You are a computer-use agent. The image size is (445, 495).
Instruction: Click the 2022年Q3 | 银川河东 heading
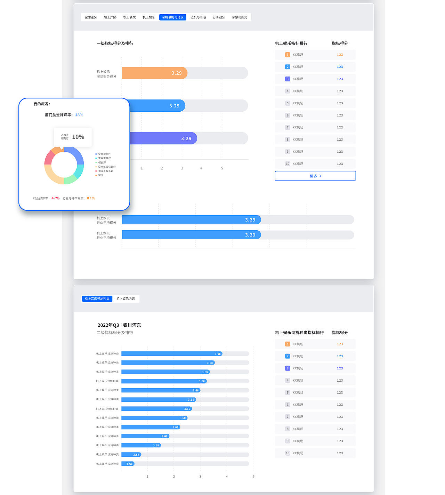click(x=119, y=325)
